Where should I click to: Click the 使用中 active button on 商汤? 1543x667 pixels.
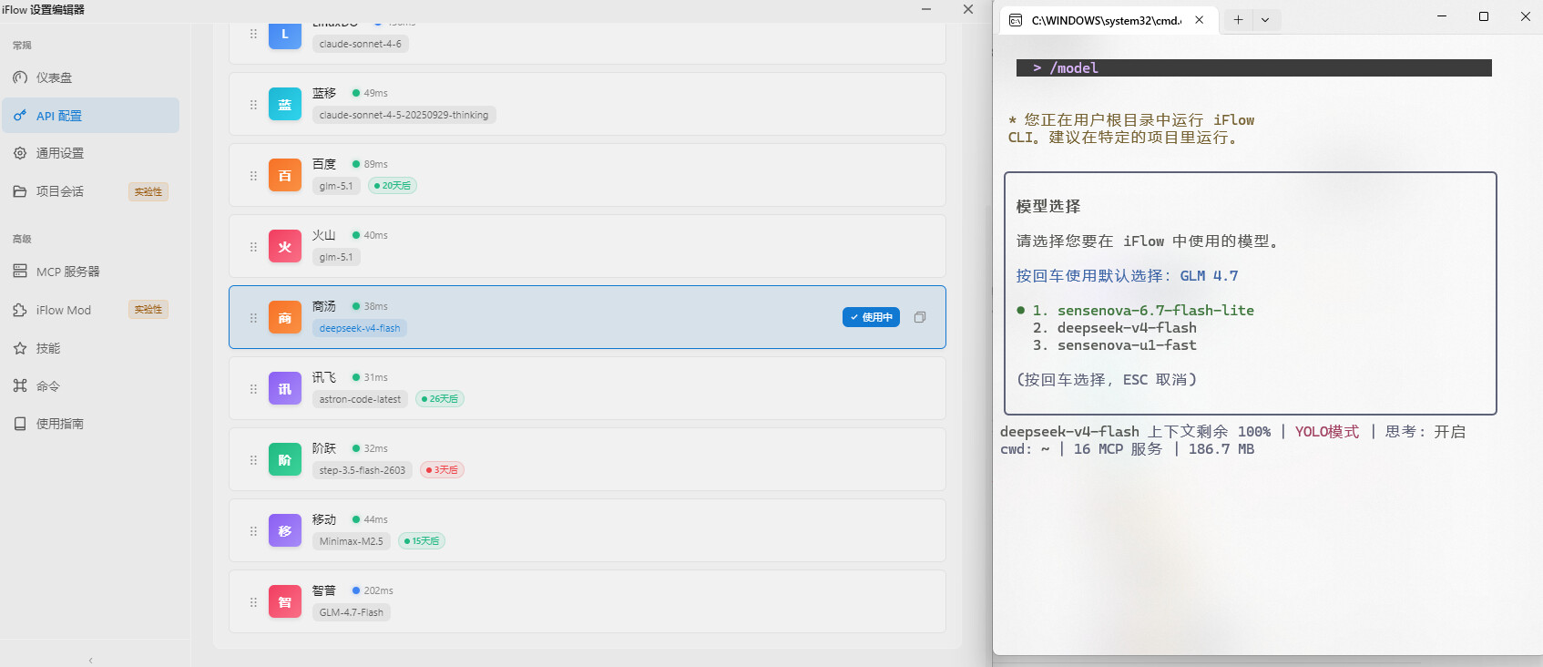point(871,317)
